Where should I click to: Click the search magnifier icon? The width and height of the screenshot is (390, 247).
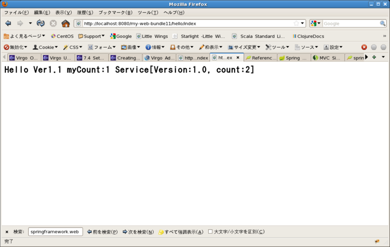[383, 23]
